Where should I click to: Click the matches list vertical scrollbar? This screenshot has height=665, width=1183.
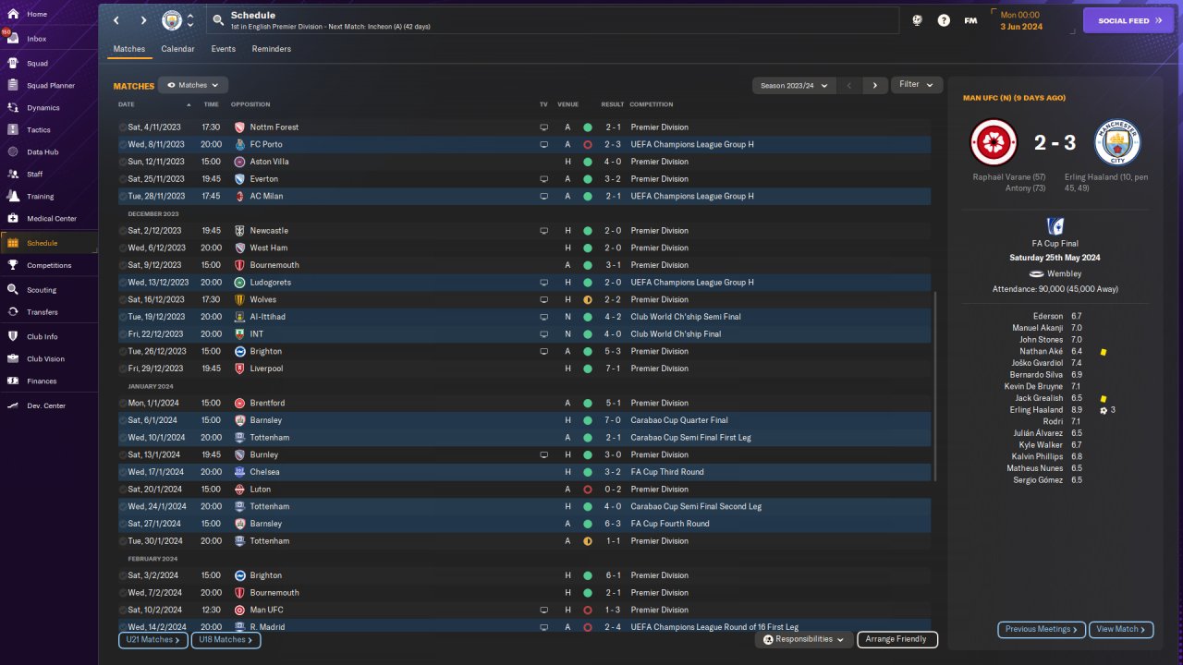936,386
